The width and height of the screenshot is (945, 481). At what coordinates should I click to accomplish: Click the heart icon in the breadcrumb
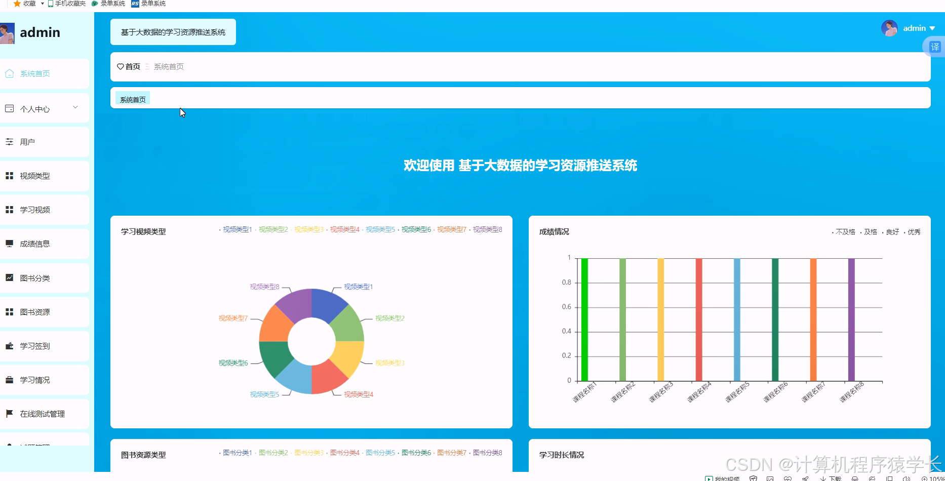pyautogui.click(x=121, y=66)
